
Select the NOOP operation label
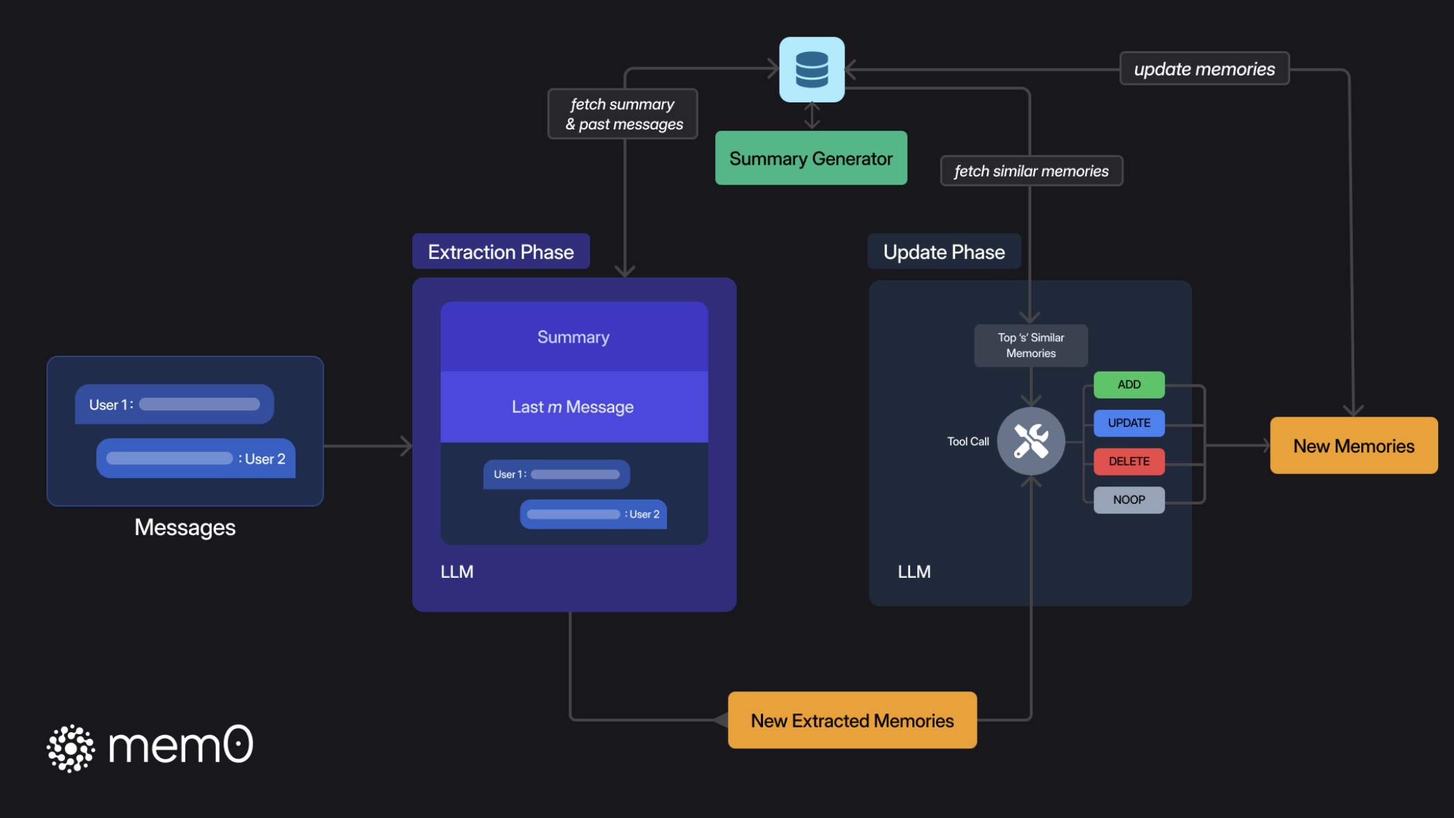click(1129, 500)
